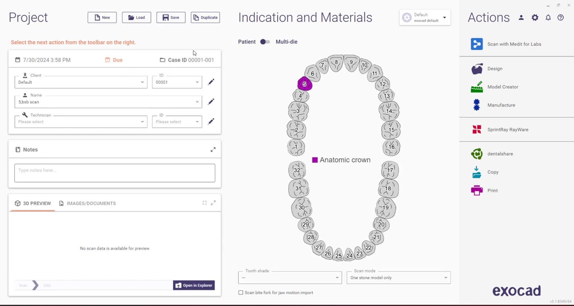The width and height of the screenshot is (574, 306).
Task: Open the technician ID dropdown
Action: coord(177,122)
